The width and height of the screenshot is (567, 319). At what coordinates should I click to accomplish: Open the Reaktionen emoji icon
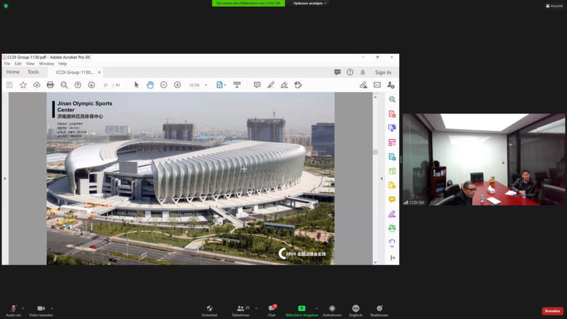(x=379, y=308)
